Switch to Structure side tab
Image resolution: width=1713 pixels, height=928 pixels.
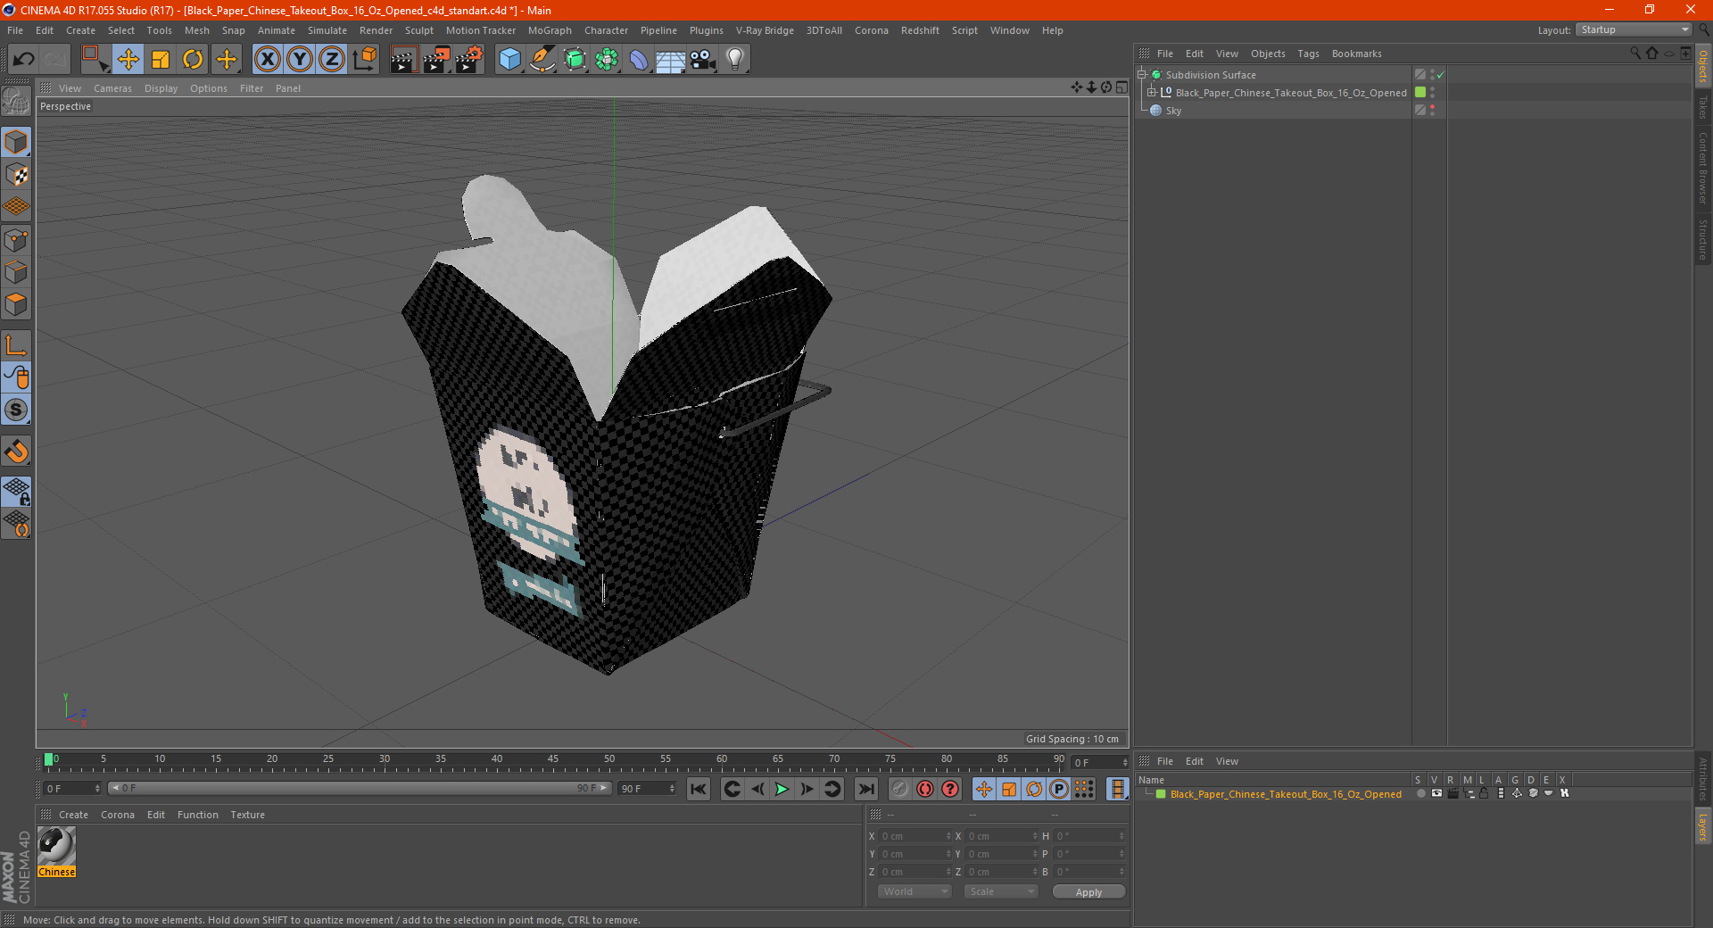pos(1703,239)
